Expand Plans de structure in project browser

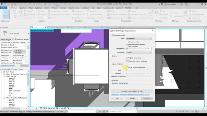click(4, 74)
